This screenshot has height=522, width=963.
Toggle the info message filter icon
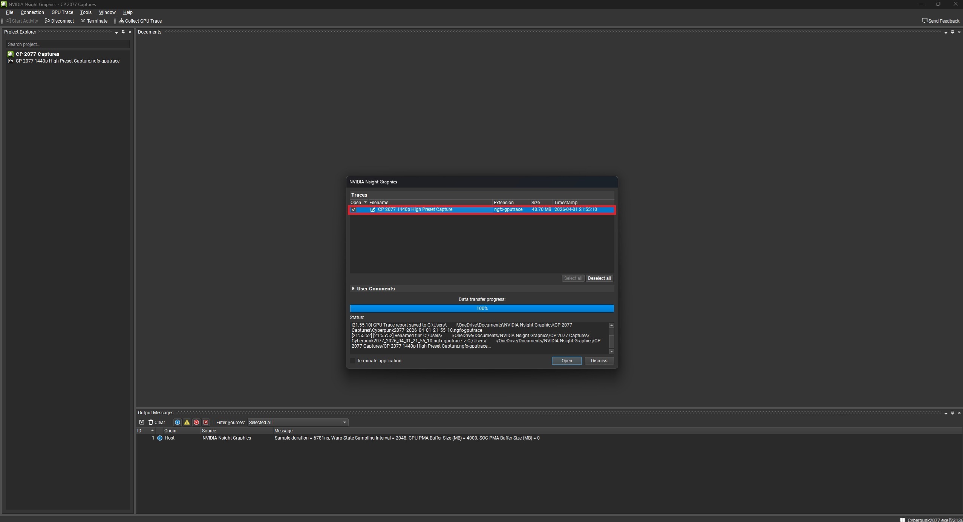pos(178,422)
